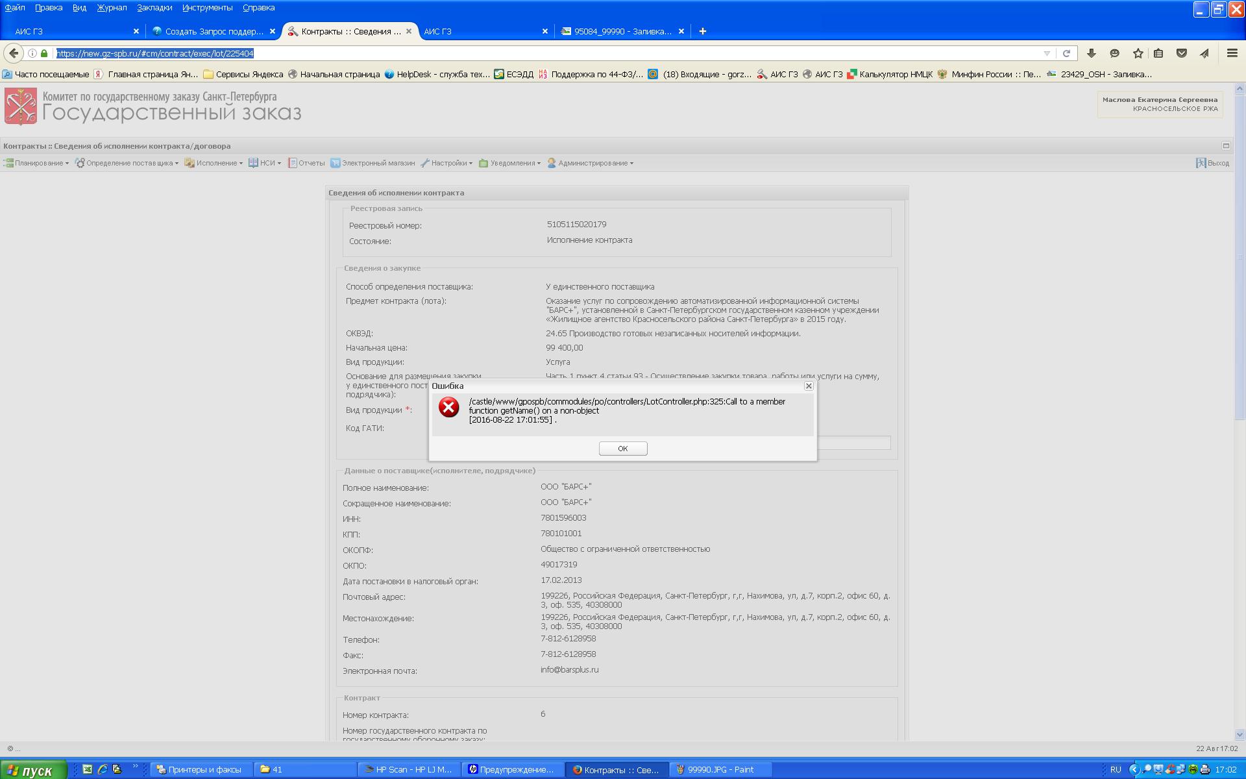Close the error dialog with X

coord(809,386)
